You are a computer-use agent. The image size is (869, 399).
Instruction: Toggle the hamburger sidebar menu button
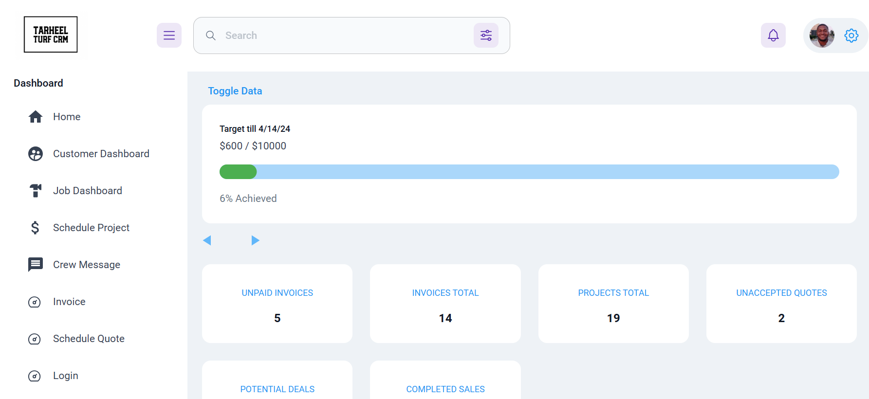pyautogui.click(x=169, y=36)
